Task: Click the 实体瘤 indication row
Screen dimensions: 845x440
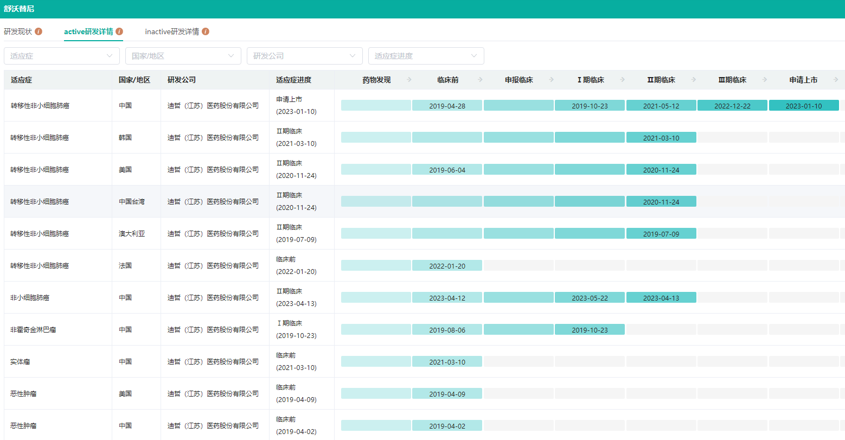Action: (20, 361)
